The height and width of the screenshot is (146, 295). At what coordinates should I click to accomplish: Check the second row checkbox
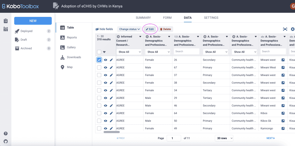click(99, 67)
